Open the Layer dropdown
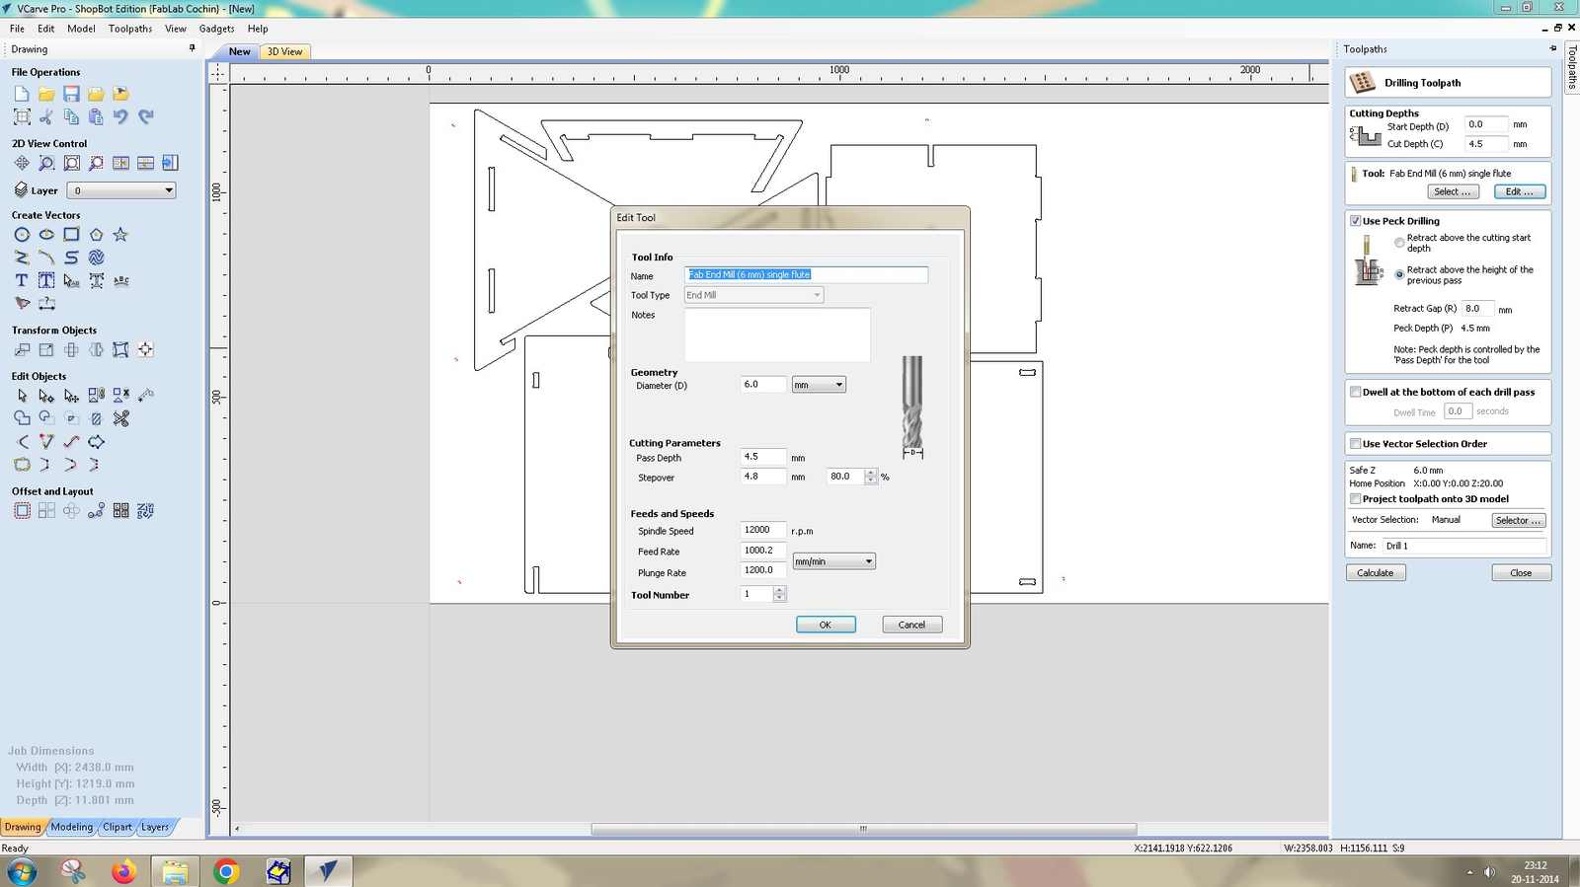The height and width of the screenshot is (887, 1580). click(x=121, y=190)
